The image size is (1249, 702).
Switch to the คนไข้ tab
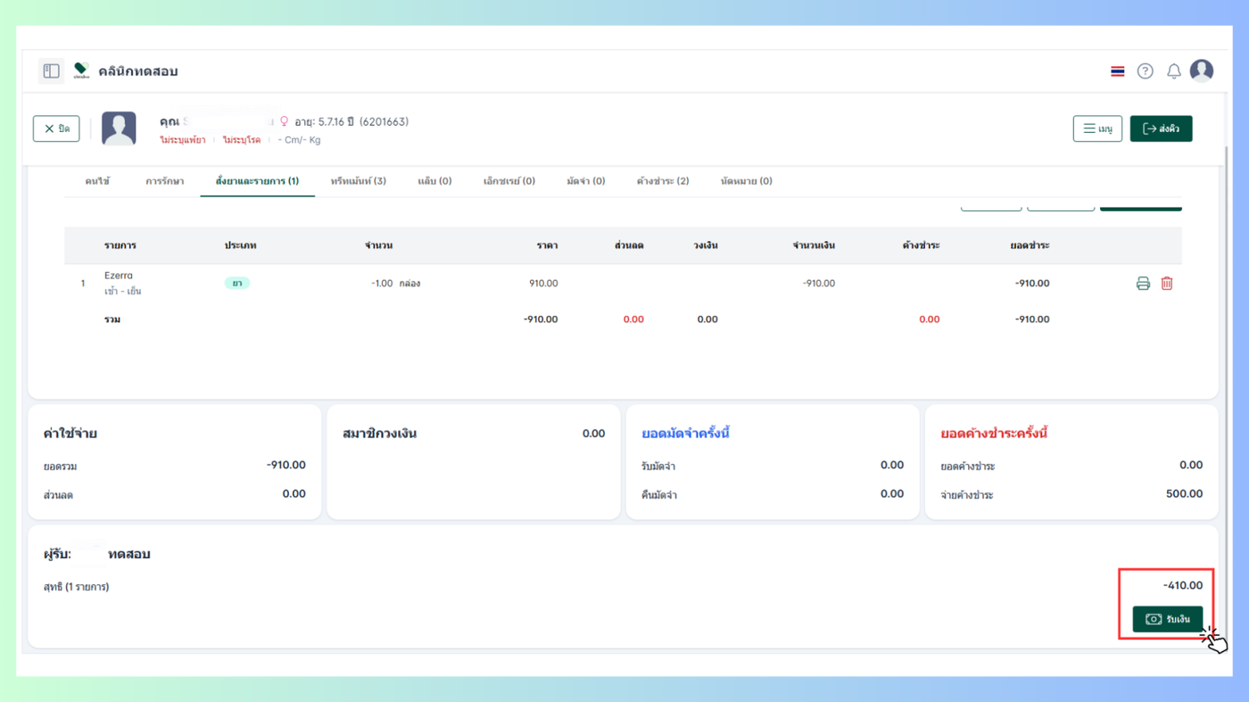[97, 181]
